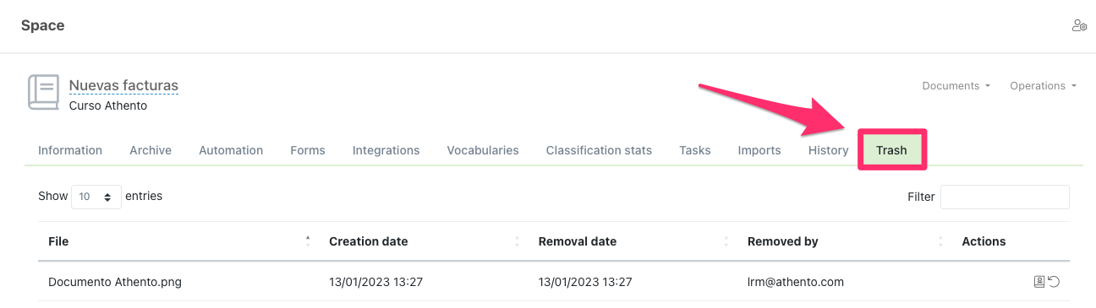
Task: Expand the Documents dropdown menu
Action: tap(956, 85)
